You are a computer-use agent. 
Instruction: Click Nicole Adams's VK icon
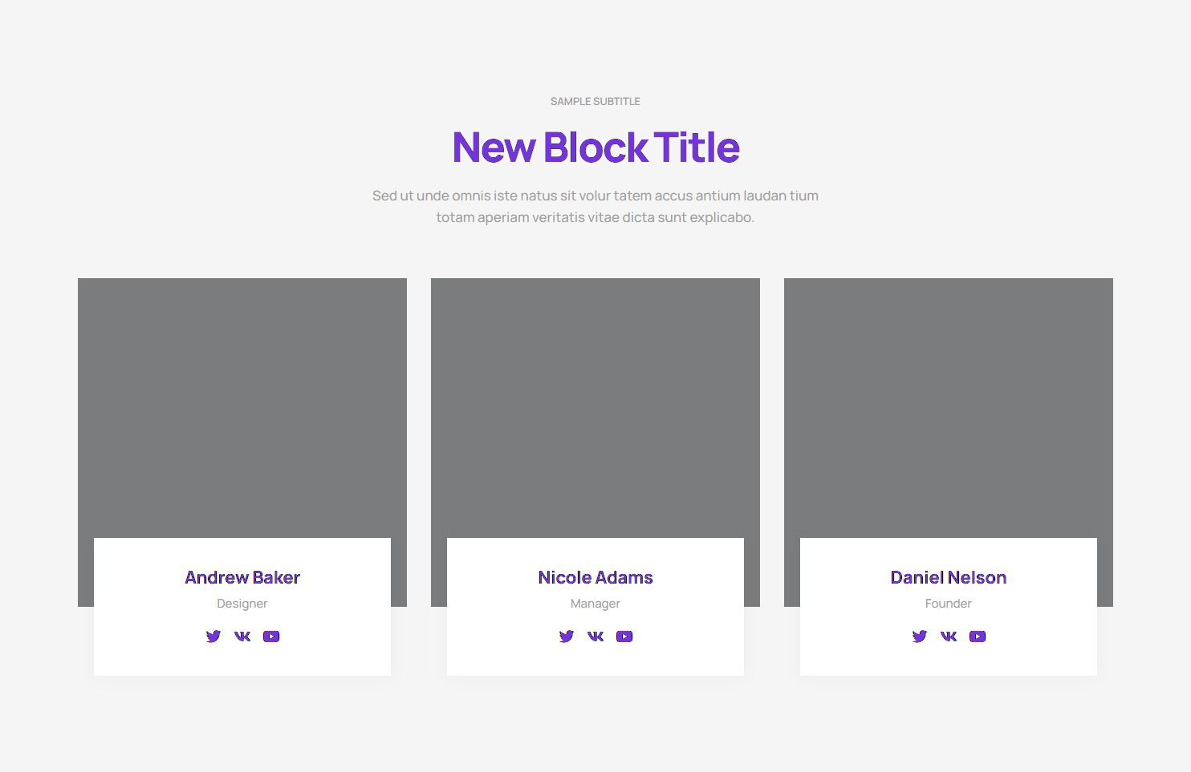[x=595, y=637]
